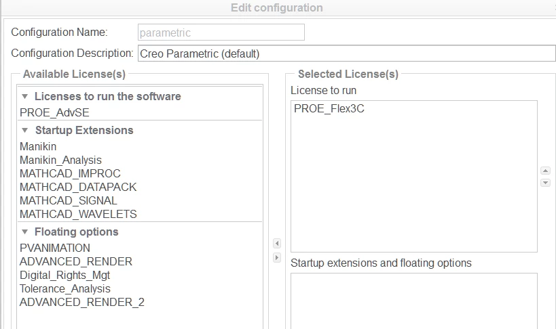Select Manikin_Analysis extension
Viewport: 556px width, 329px height.
[x=60, y=160]
